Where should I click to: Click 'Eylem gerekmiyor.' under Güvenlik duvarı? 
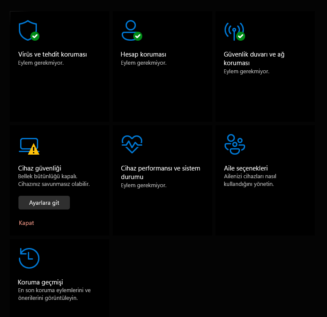[x=246, y=72]
